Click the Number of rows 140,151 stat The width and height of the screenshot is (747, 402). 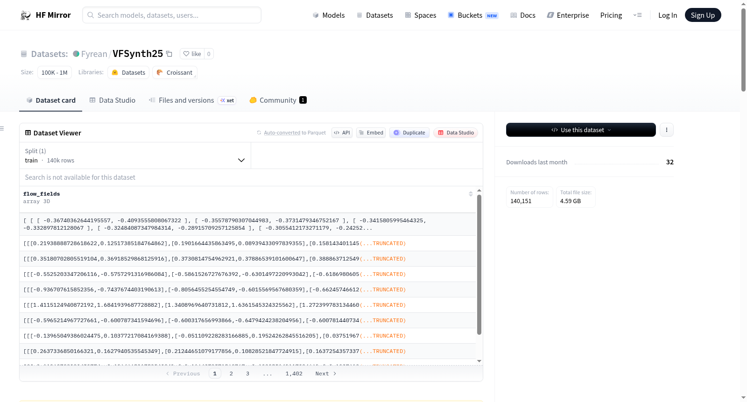tap(529, 197)
